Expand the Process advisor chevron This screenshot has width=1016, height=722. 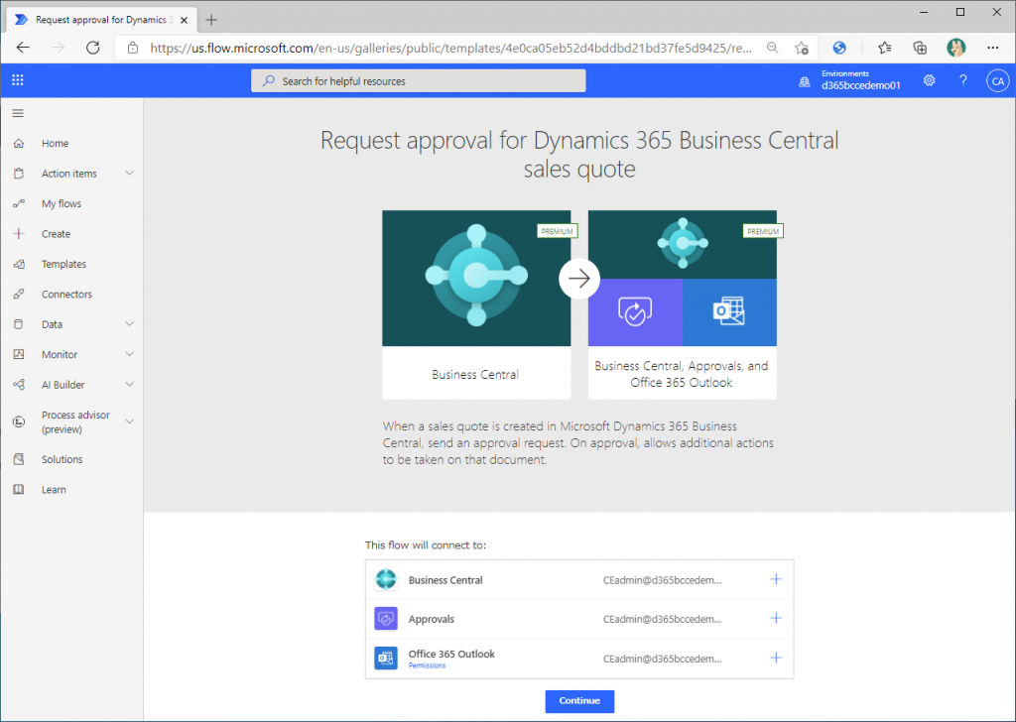click(x=130, y=421)
